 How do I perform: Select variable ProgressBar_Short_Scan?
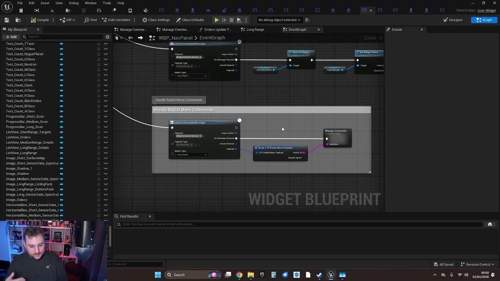click(25, 116)
